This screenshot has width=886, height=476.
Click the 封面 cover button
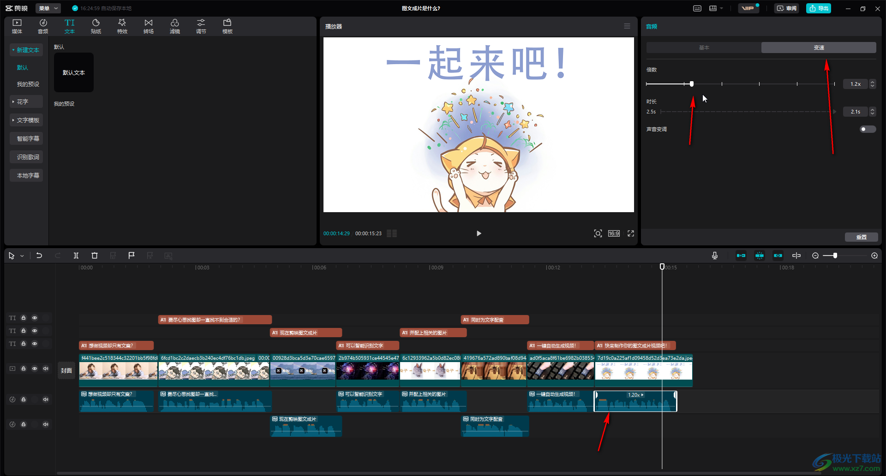click(x=66, y=370)
